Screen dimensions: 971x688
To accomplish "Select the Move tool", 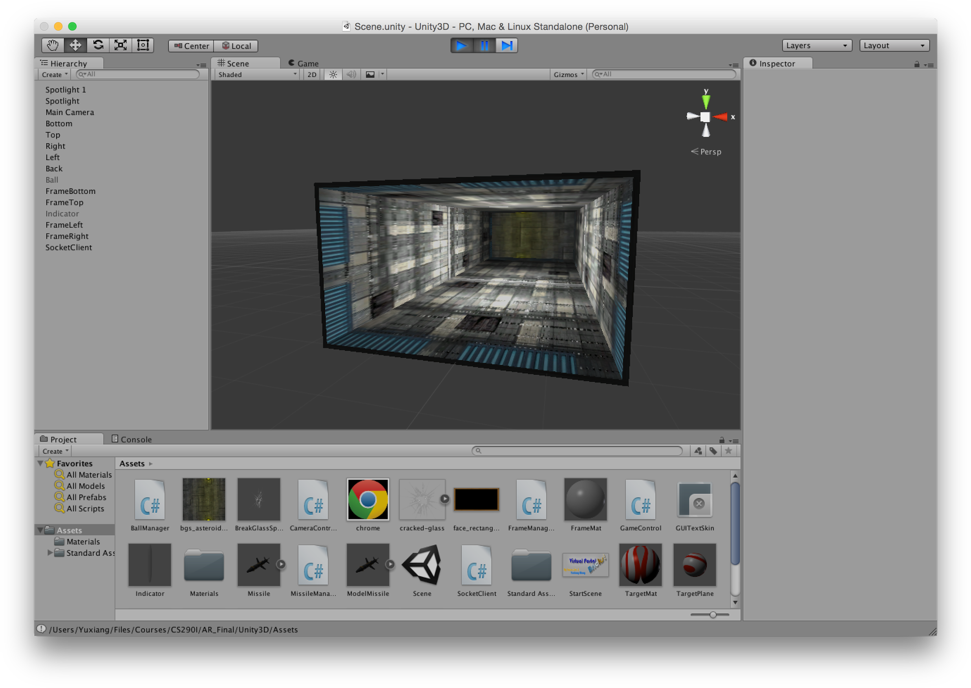I will pos(75,45).
